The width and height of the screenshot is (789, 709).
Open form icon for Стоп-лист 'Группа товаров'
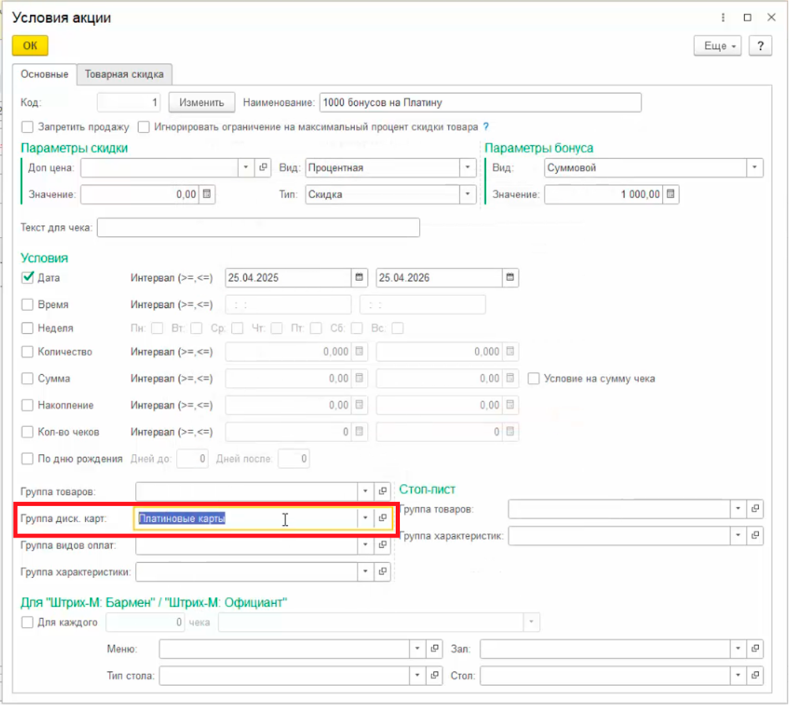point(755,508)
